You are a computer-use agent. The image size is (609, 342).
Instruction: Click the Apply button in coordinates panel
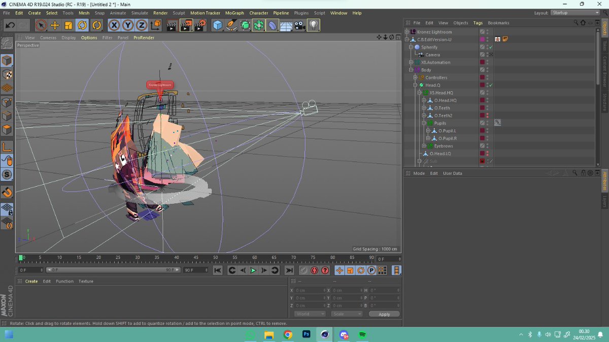(x=384, y=314)
